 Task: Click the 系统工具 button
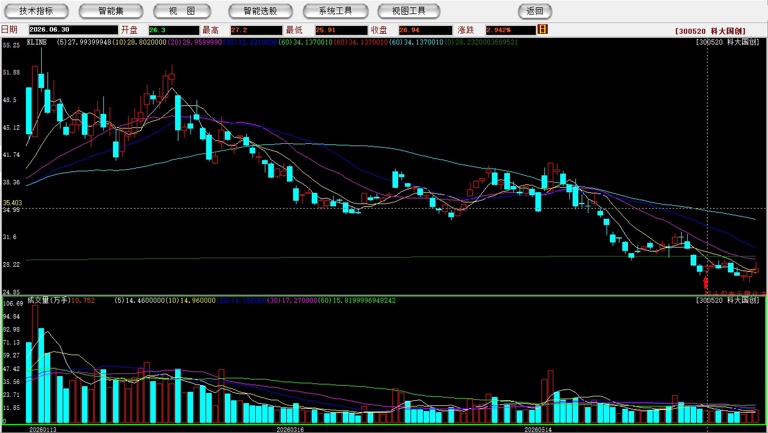(x=335, y=11)
